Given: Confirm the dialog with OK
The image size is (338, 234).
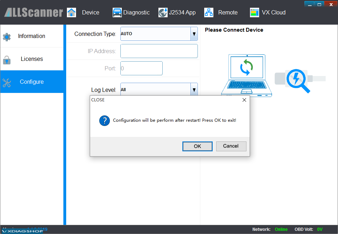Looking at the screenshot, I should 198,146.
